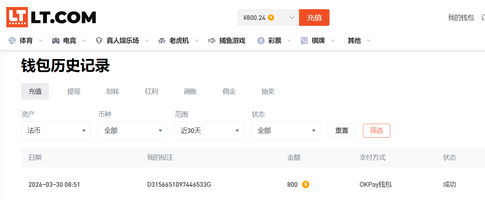Expand the ¥800.24 balance dropdown
This screenshot has height=200, width=485.
[291, 17]
